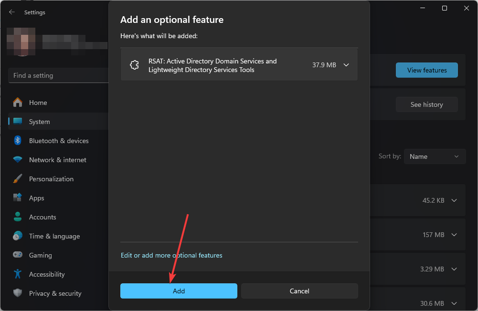Click the Gaming controller icon

18,255
